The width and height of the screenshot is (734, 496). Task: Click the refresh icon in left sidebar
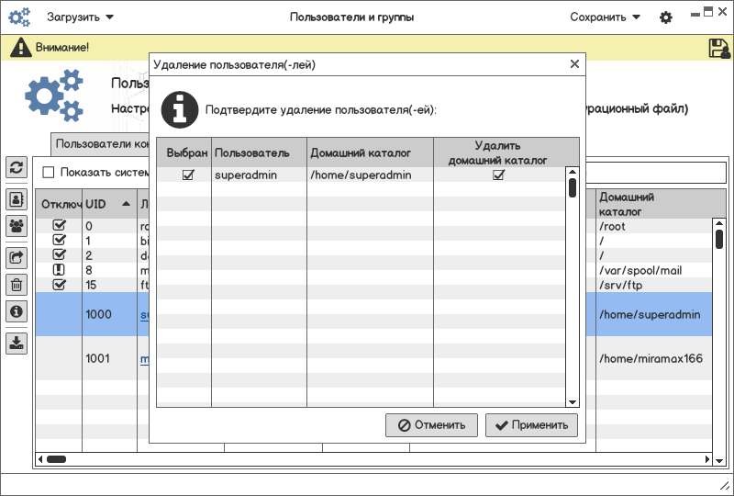coord(17,167)
